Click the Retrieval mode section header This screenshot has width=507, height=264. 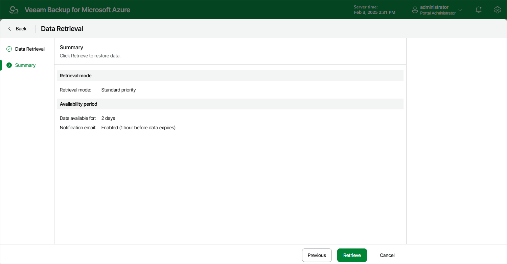click(75, 75)
